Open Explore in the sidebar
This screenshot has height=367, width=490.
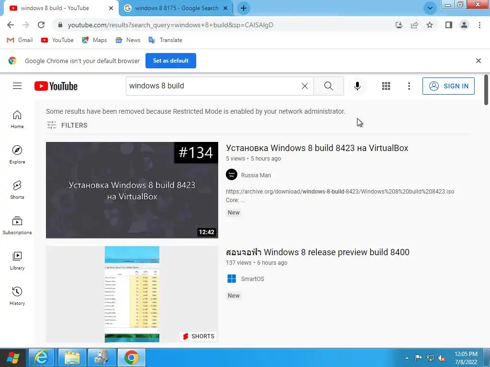(x=17, y=155)
